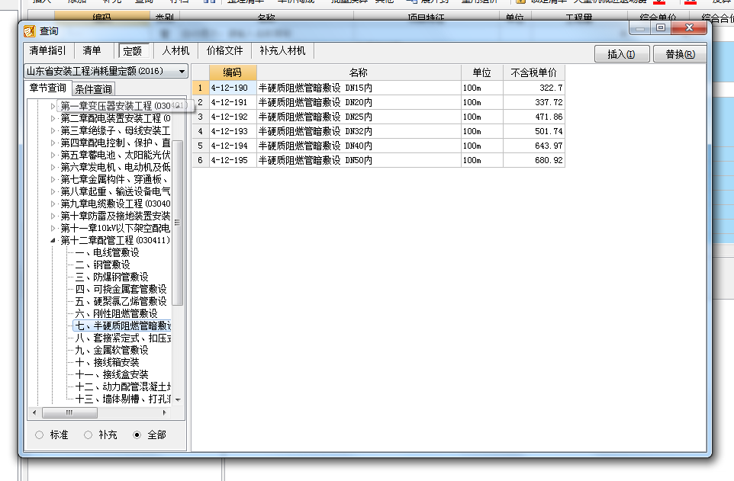Image resolution: width=734 pixels, height=481 pixels.
Task: Switch to the 价格文件 tab
Action: [224, 50]
